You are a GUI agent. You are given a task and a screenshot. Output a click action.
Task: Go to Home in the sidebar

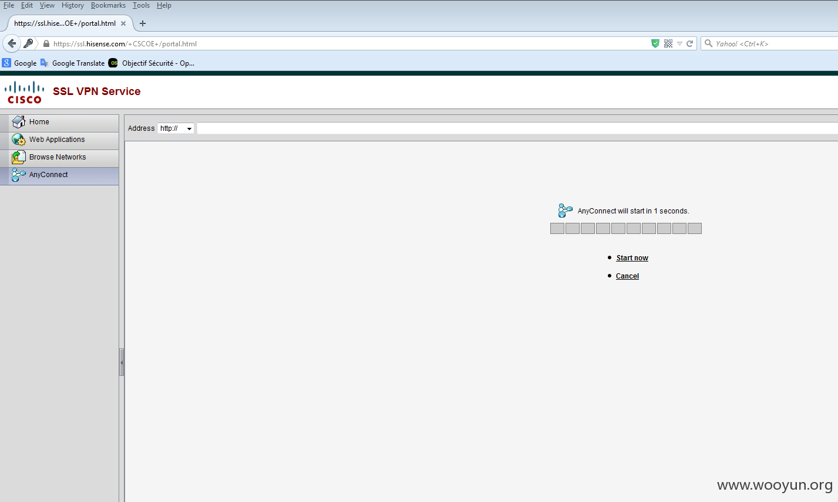[x=59, y=123]
